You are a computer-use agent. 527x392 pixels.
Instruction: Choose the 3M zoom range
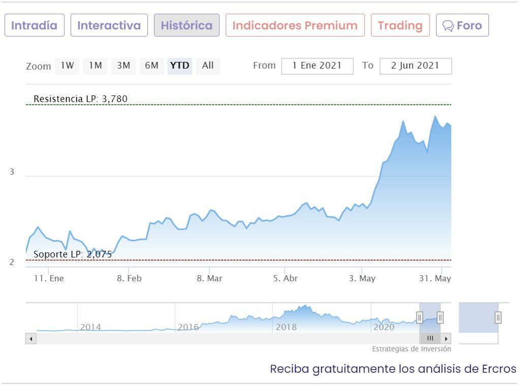[x=123, y=66]
